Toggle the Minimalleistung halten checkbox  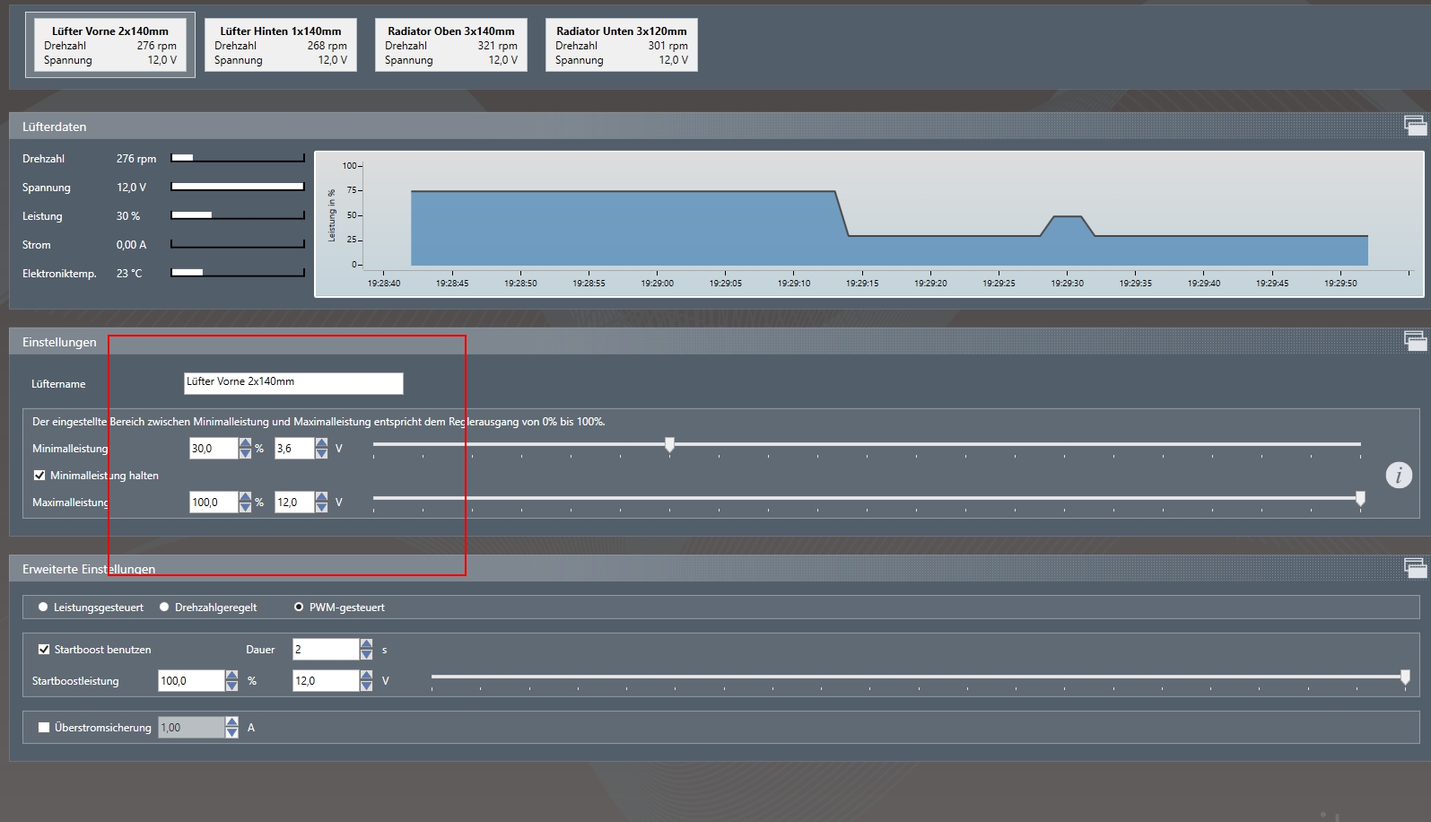(39, 476)
